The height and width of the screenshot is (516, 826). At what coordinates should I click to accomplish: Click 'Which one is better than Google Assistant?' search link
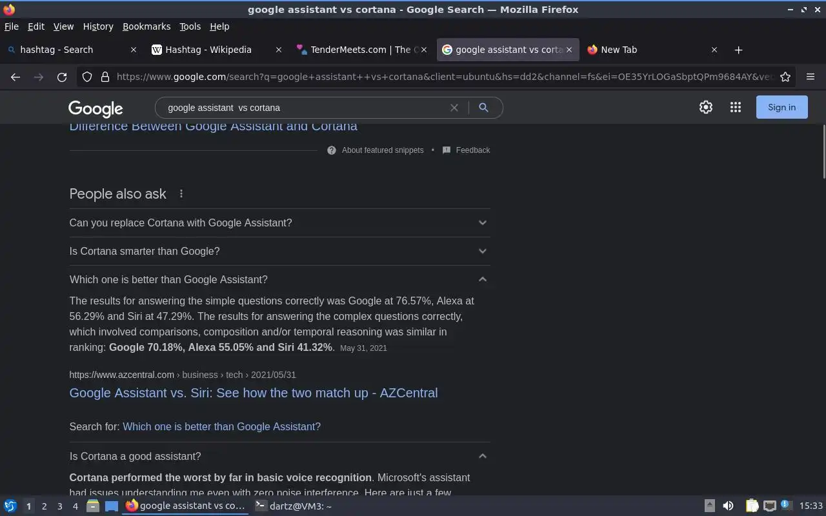click(221, 426)
